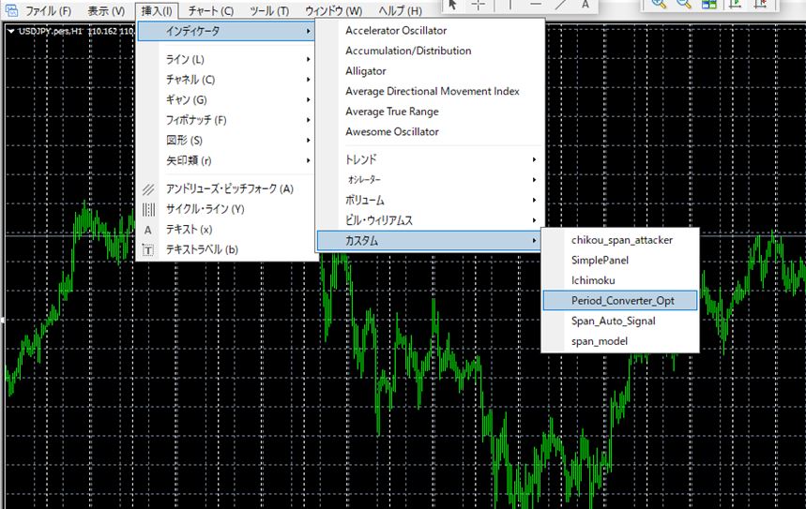
Task: Click the zoom out magnifier icon
Action: click(x=684, y=4)
